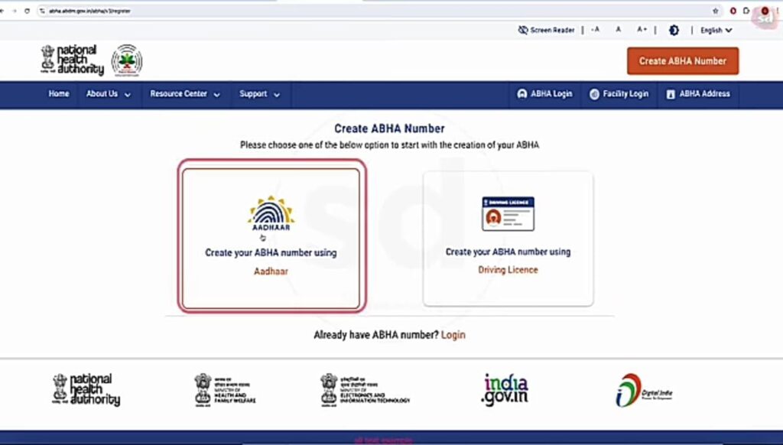Click the browser address bar URL
The width and height of the screenshot is (783, 445).
[90, 11]
